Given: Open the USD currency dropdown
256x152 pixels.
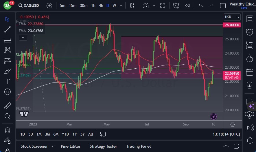Looking at the screenshot, I should pos(232,17).
